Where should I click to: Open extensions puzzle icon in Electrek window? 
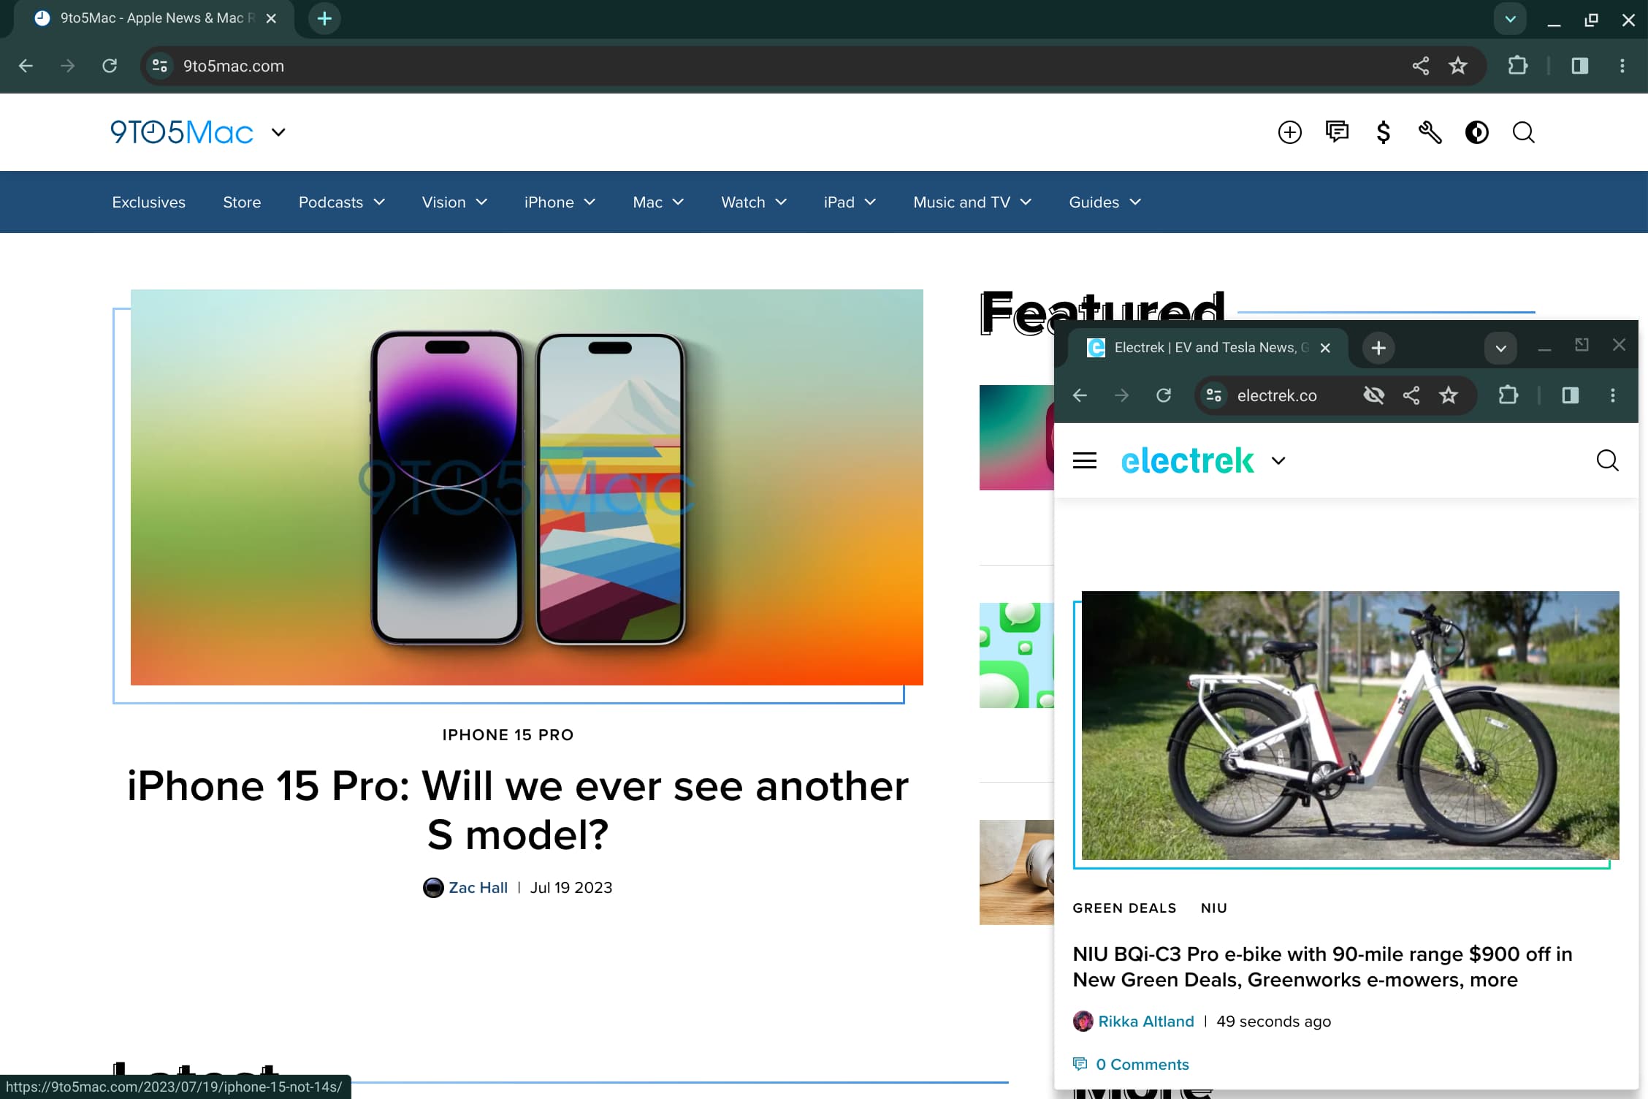point(1508,395)
